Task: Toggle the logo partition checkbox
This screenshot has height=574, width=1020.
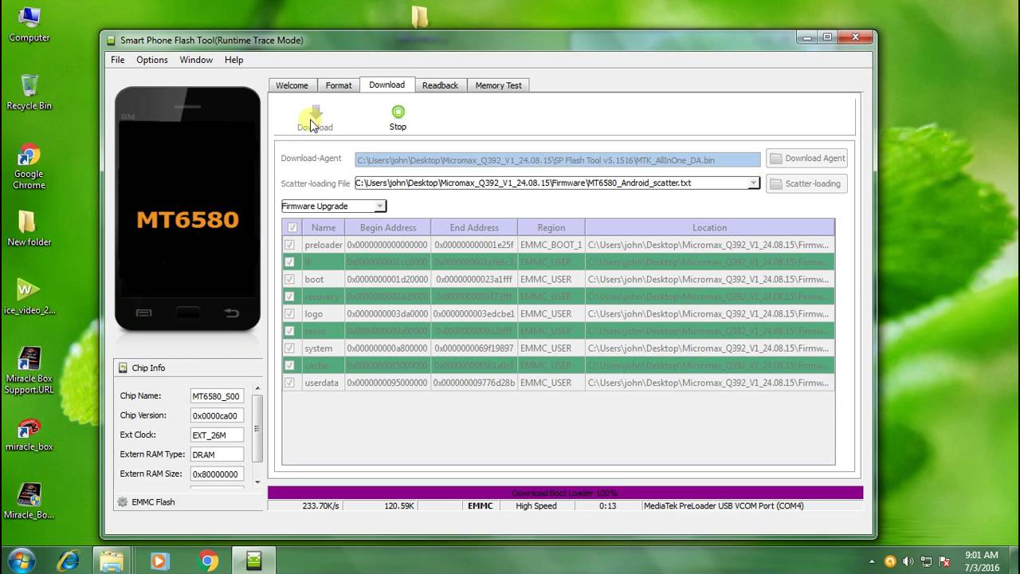Action: pos(289,314)
